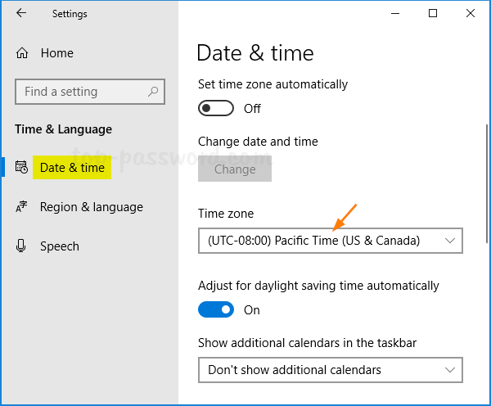Go to the Speech settings page
The height and width of the screenshot is (406, 491).
tap(59, 246)
